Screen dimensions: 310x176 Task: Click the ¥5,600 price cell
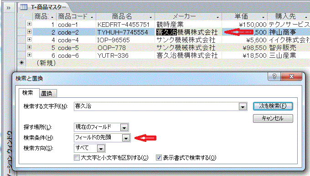tap(244, 40)
